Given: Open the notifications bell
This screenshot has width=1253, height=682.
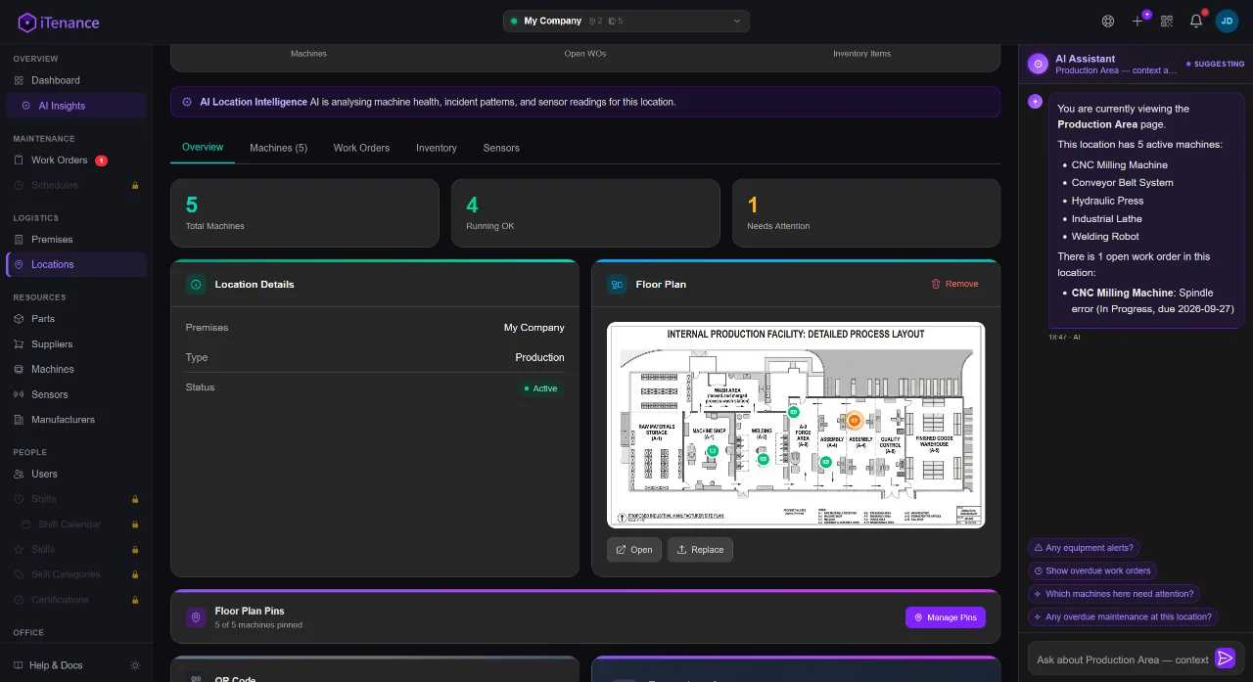Looking at the screenshot, I should (1196, 21).
